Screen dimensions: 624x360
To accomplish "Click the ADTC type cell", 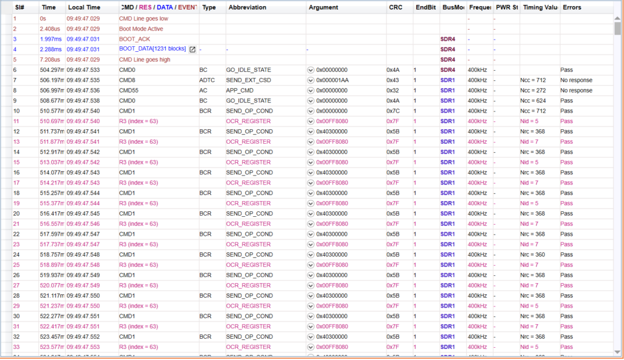I will pyautogui.click(x=207, y=80).
